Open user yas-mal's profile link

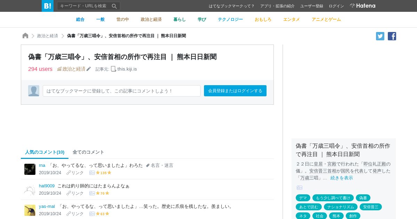47,206
